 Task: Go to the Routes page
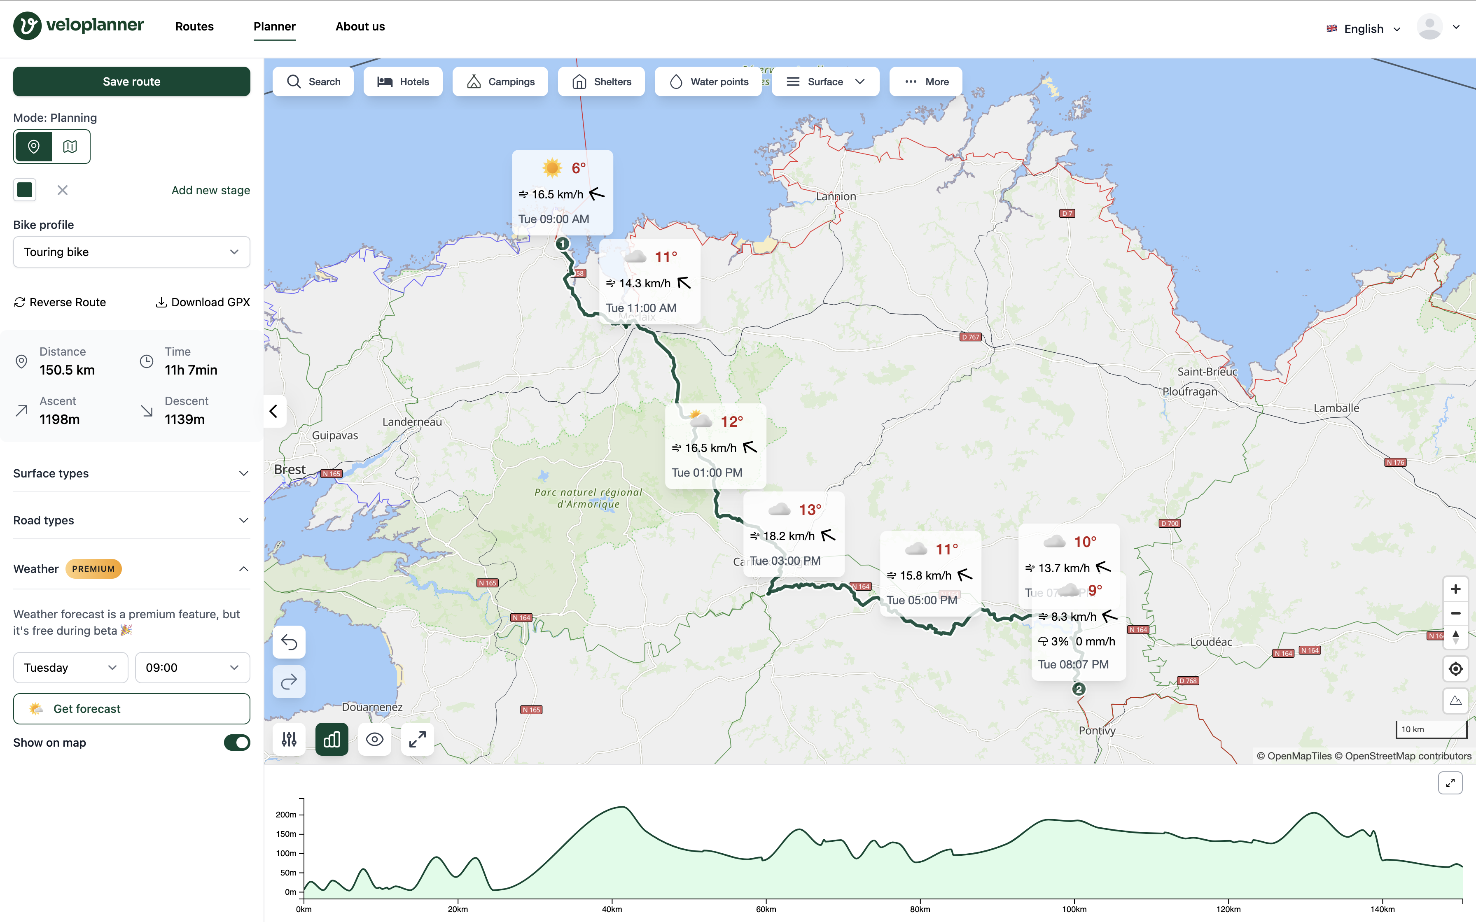point(194,26)
